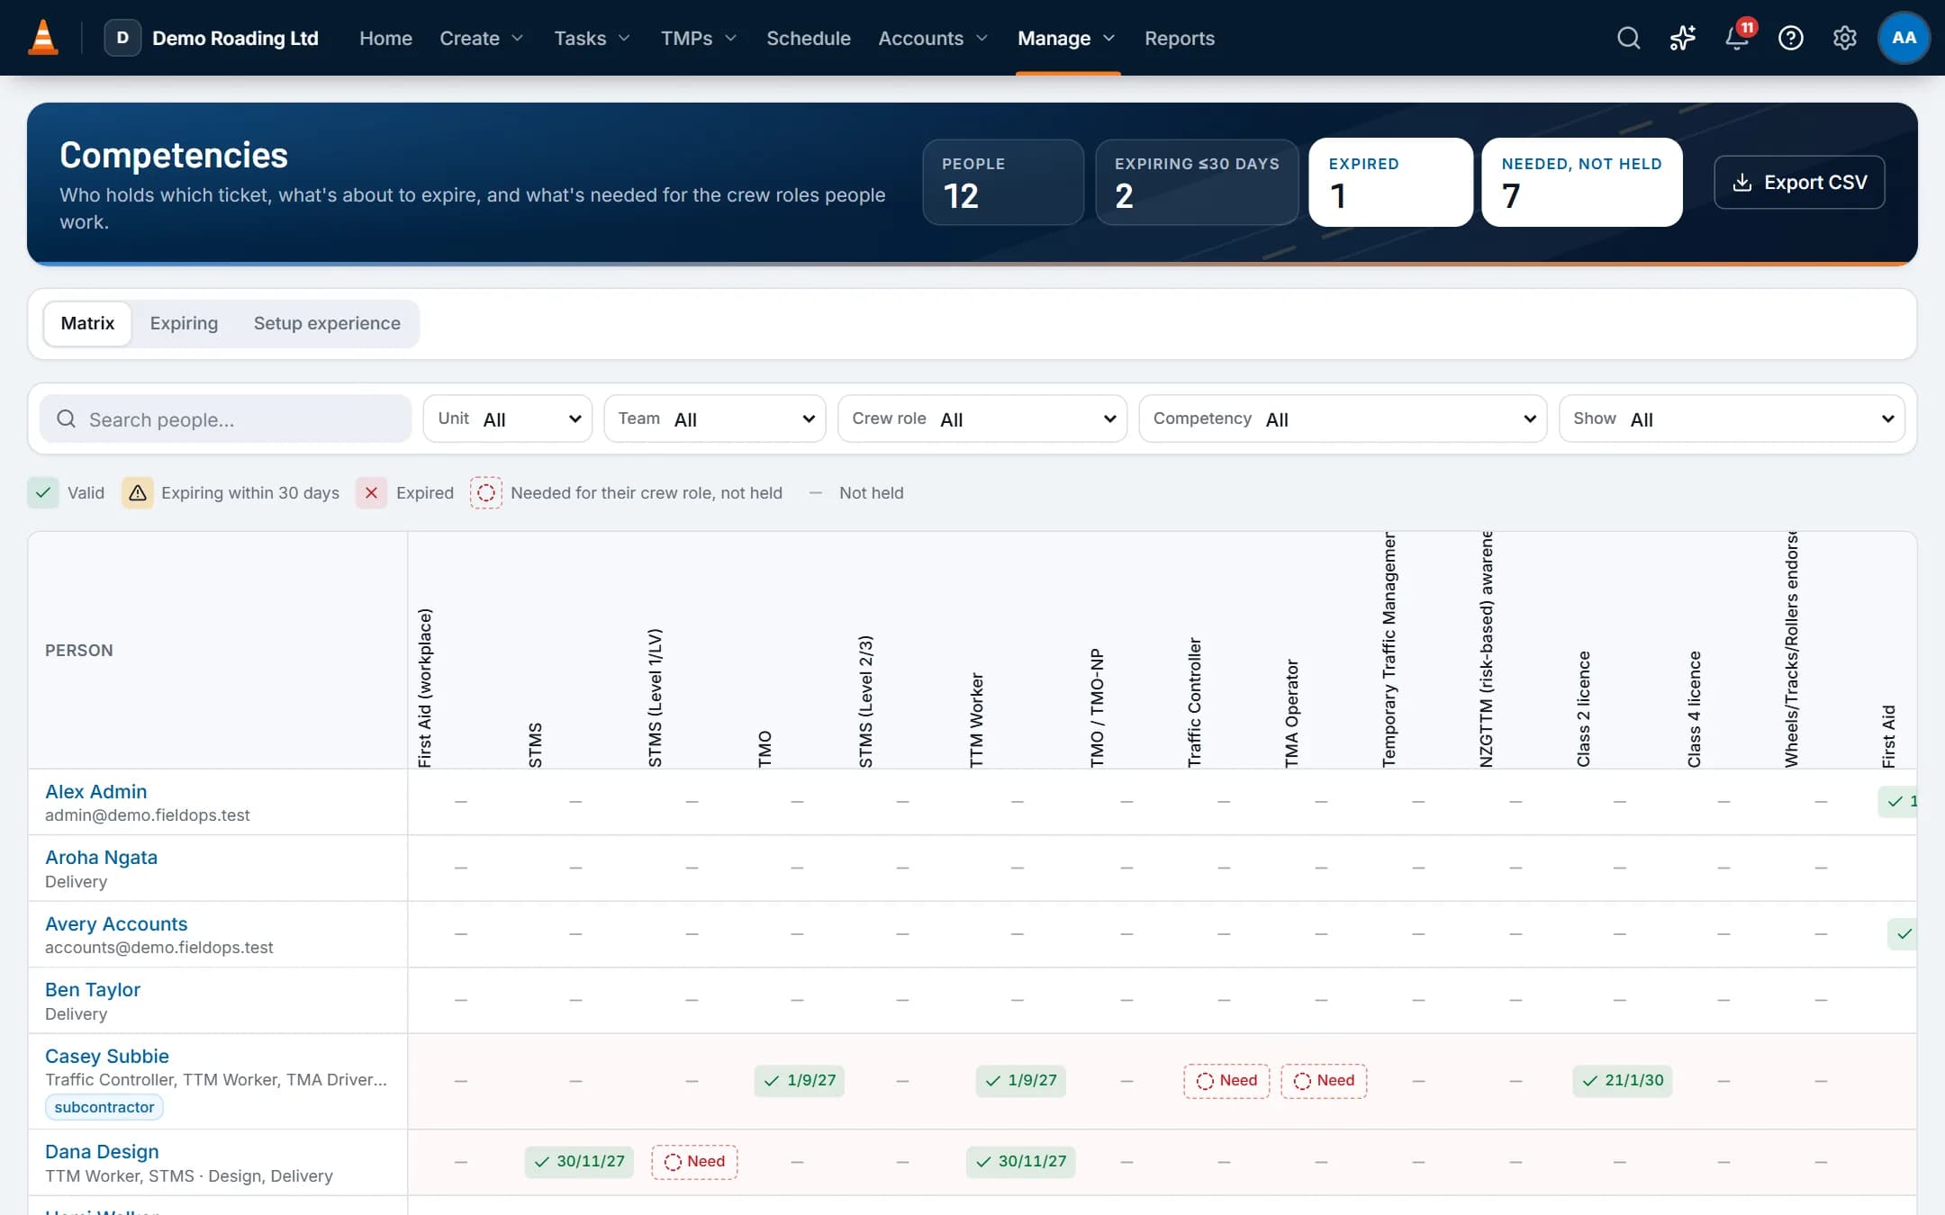This screenshot has height=1215, width=1945.
Task: Open notifications bell with 11 badge
Action: tap(1737, 38)
